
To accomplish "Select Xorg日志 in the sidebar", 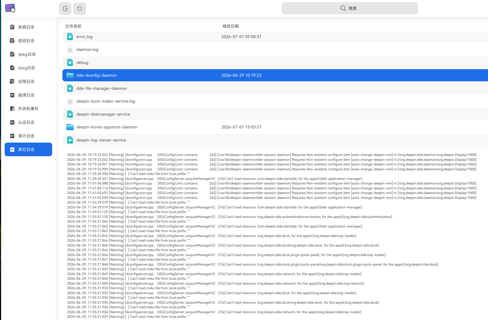I will (x=28, y=68).
